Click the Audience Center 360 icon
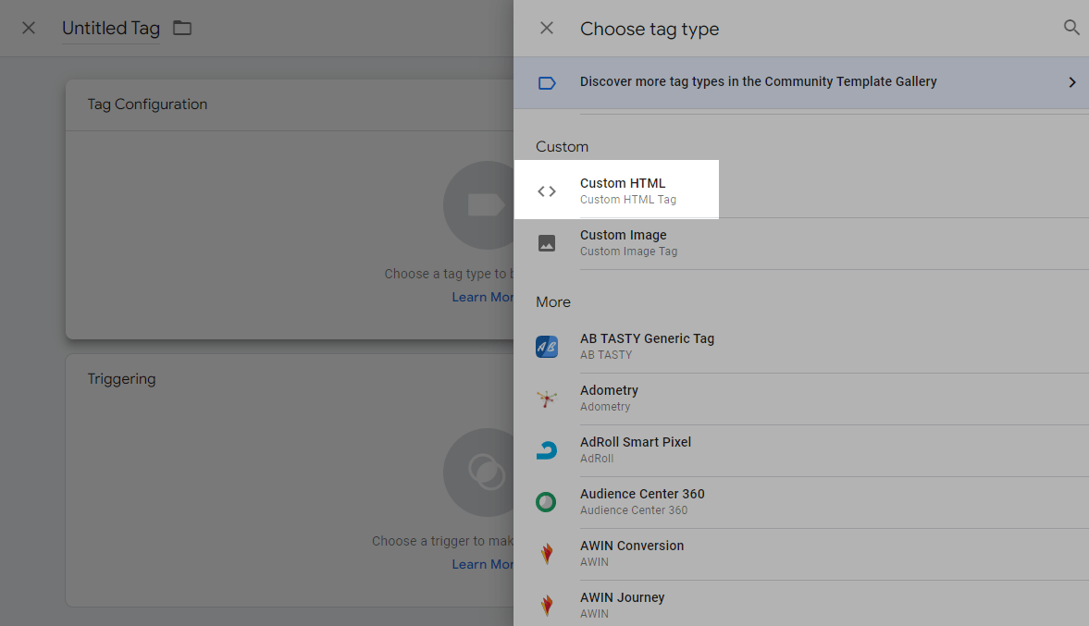The image size is (1089, 626). point(546,501)
